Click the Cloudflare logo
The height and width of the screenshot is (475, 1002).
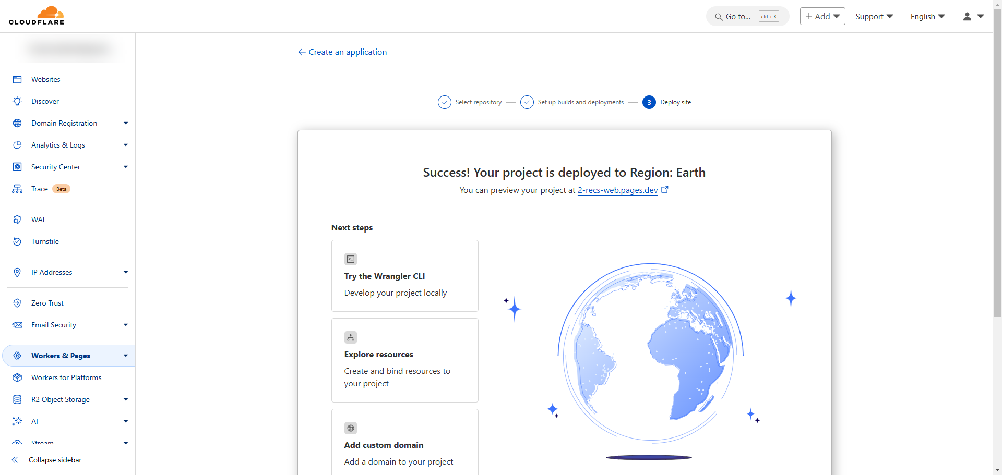point(37,16)
